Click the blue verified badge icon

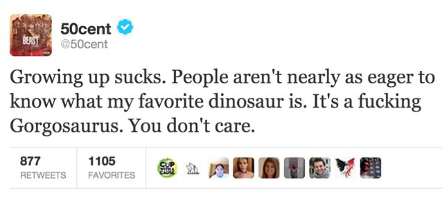click(125, 28)
